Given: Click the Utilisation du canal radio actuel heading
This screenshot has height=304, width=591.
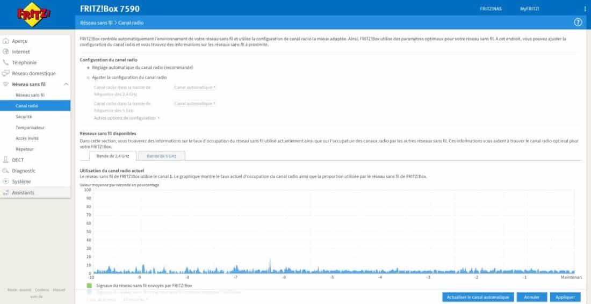Looking at the screenshot, I should tap(112, 171).
